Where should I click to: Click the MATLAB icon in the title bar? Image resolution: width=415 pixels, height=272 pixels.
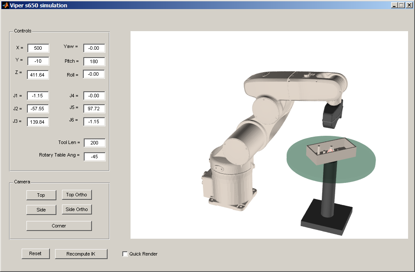5,5
